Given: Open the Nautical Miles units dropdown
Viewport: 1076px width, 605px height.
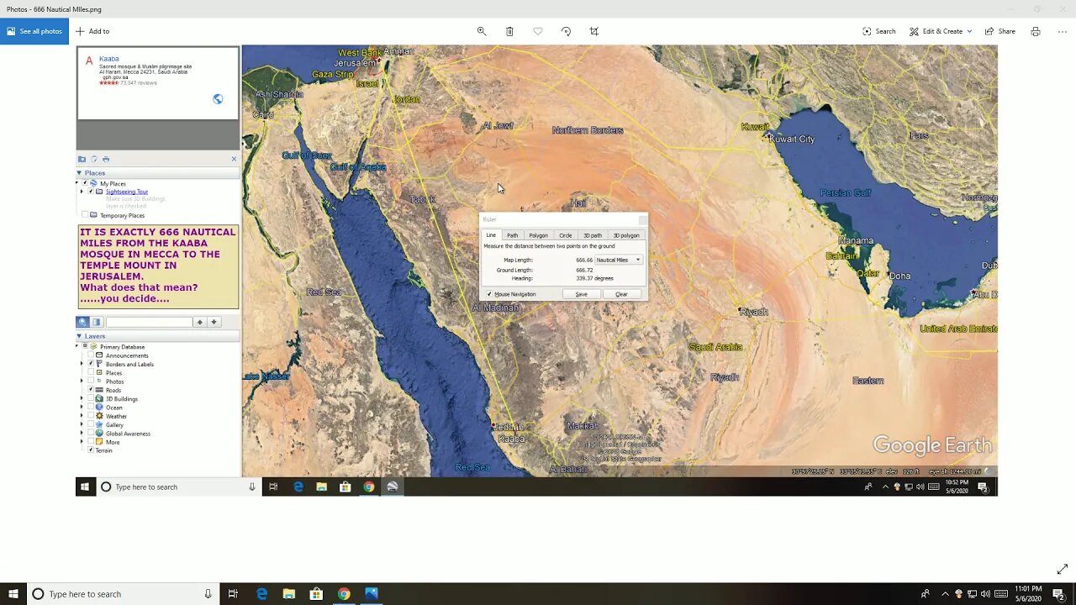Looking at the screenshot, I should [x=619, y=260].
